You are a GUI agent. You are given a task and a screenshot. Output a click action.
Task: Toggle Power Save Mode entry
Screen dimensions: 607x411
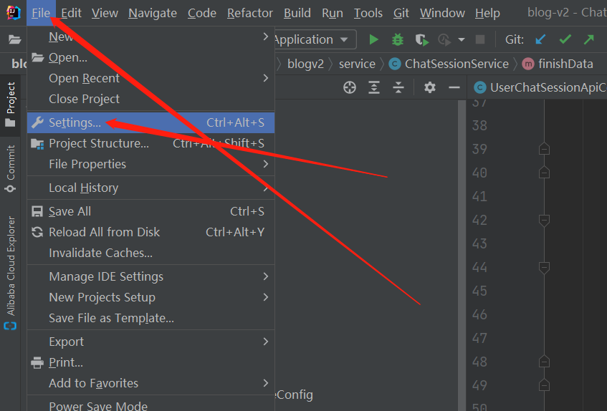click(x=151, y=405)
